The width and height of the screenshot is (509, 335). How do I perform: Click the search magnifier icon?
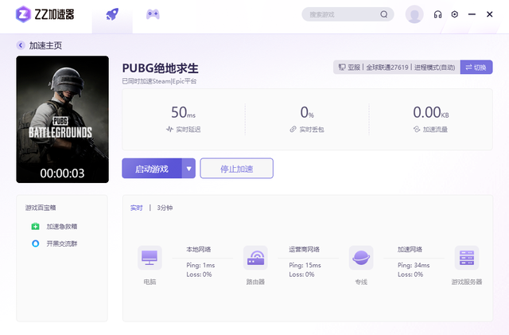(383, 14)
